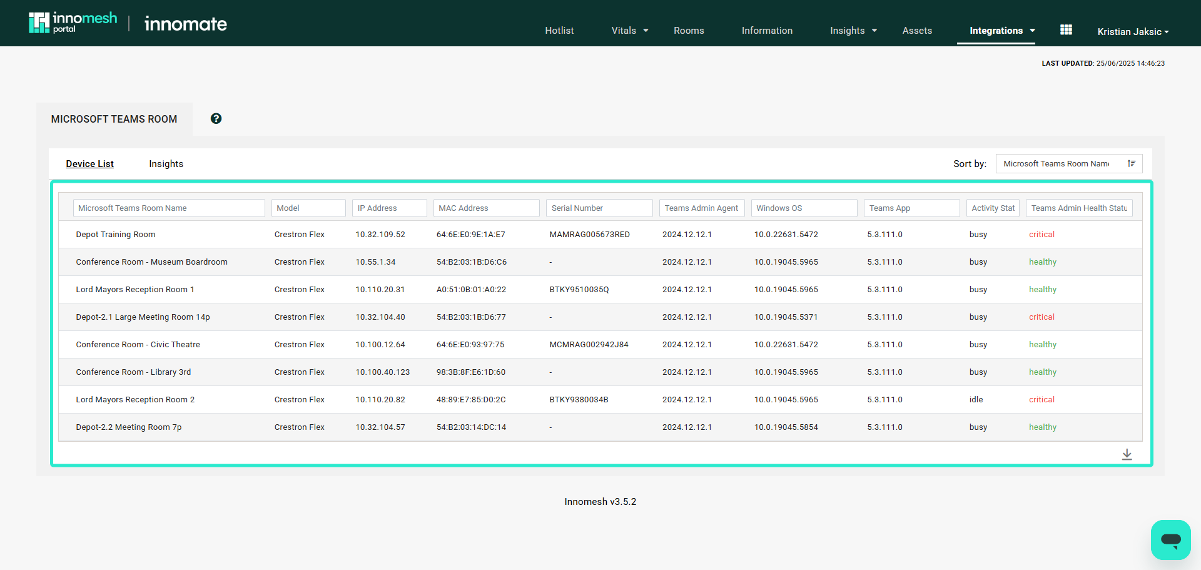
Task: Select the Microsoft Teams Room tab
Action: (x=114, y=119)
